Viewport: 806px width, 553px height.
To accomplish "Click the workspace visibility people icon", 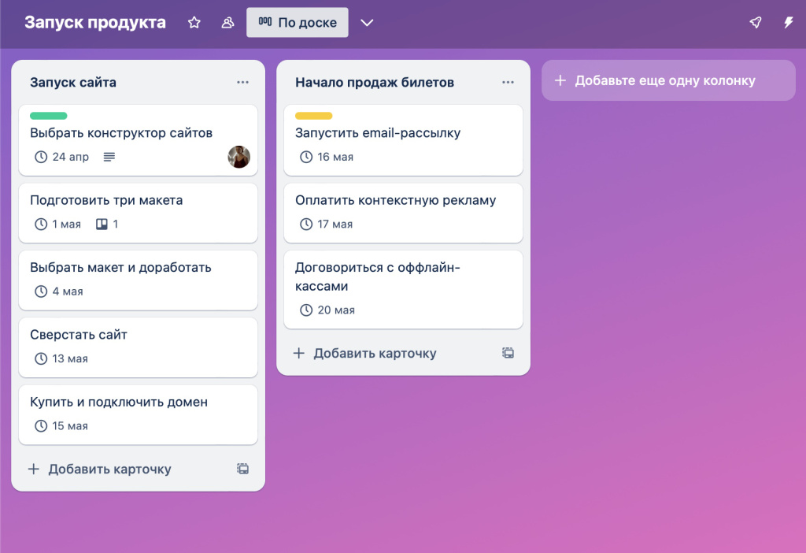I will click(227, 23).
